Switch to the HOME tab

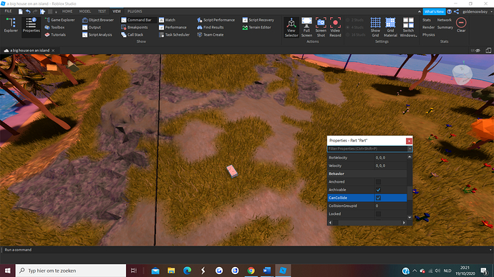coord(67,11)
